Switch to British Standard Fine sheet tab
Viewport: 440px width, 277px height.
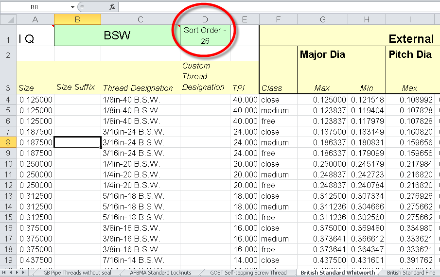[x=411, y=273]
